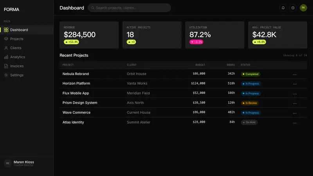Click the Clients person icon

[x=6, y=48]
